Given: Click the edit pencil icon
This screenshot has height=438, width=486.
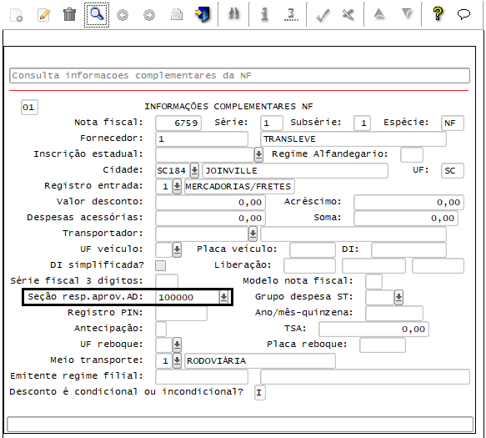Looking at the screenshot, I should click(x=43, y=14).
